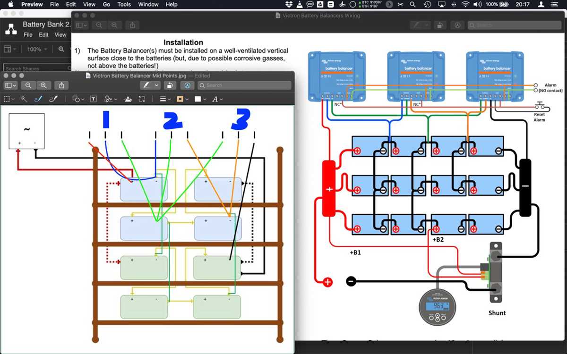Open the Help menu
Viewport: 567px width, 354px height.
coord(172,4)
